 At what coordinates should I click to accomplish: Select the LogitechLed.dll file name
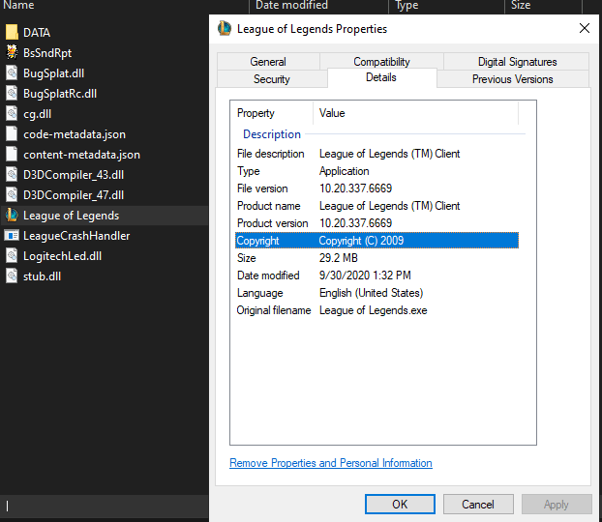pos(63,256)
